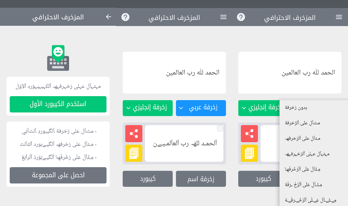Open hamburger menu in the right screen
The width and height of the screenshot is (348, 206).
tap(339, 17)
